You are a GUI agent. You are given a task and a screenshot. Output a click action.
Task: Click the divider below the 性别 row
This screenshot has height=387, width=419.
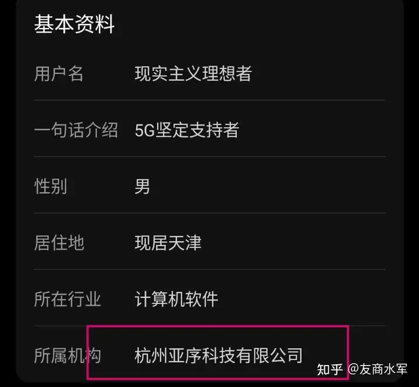coord(210,213)
